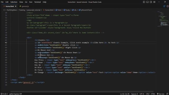
Task: Open the Go menu
Action: 26,2
